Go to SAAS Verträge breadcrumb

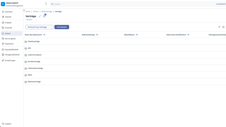[x=47, y=11]
